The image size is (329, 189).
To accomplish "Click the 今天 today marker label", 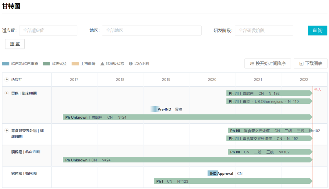I will pos(317,89).
